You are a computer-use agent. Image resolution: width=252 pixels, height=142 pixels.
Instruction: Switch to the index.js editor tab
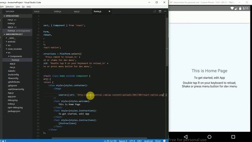(57, 11)
